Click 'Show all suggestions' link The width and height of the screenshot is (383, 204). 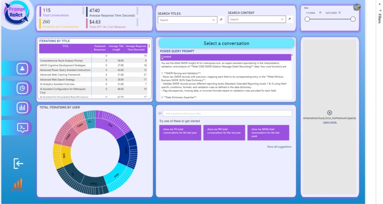point(279,147)
